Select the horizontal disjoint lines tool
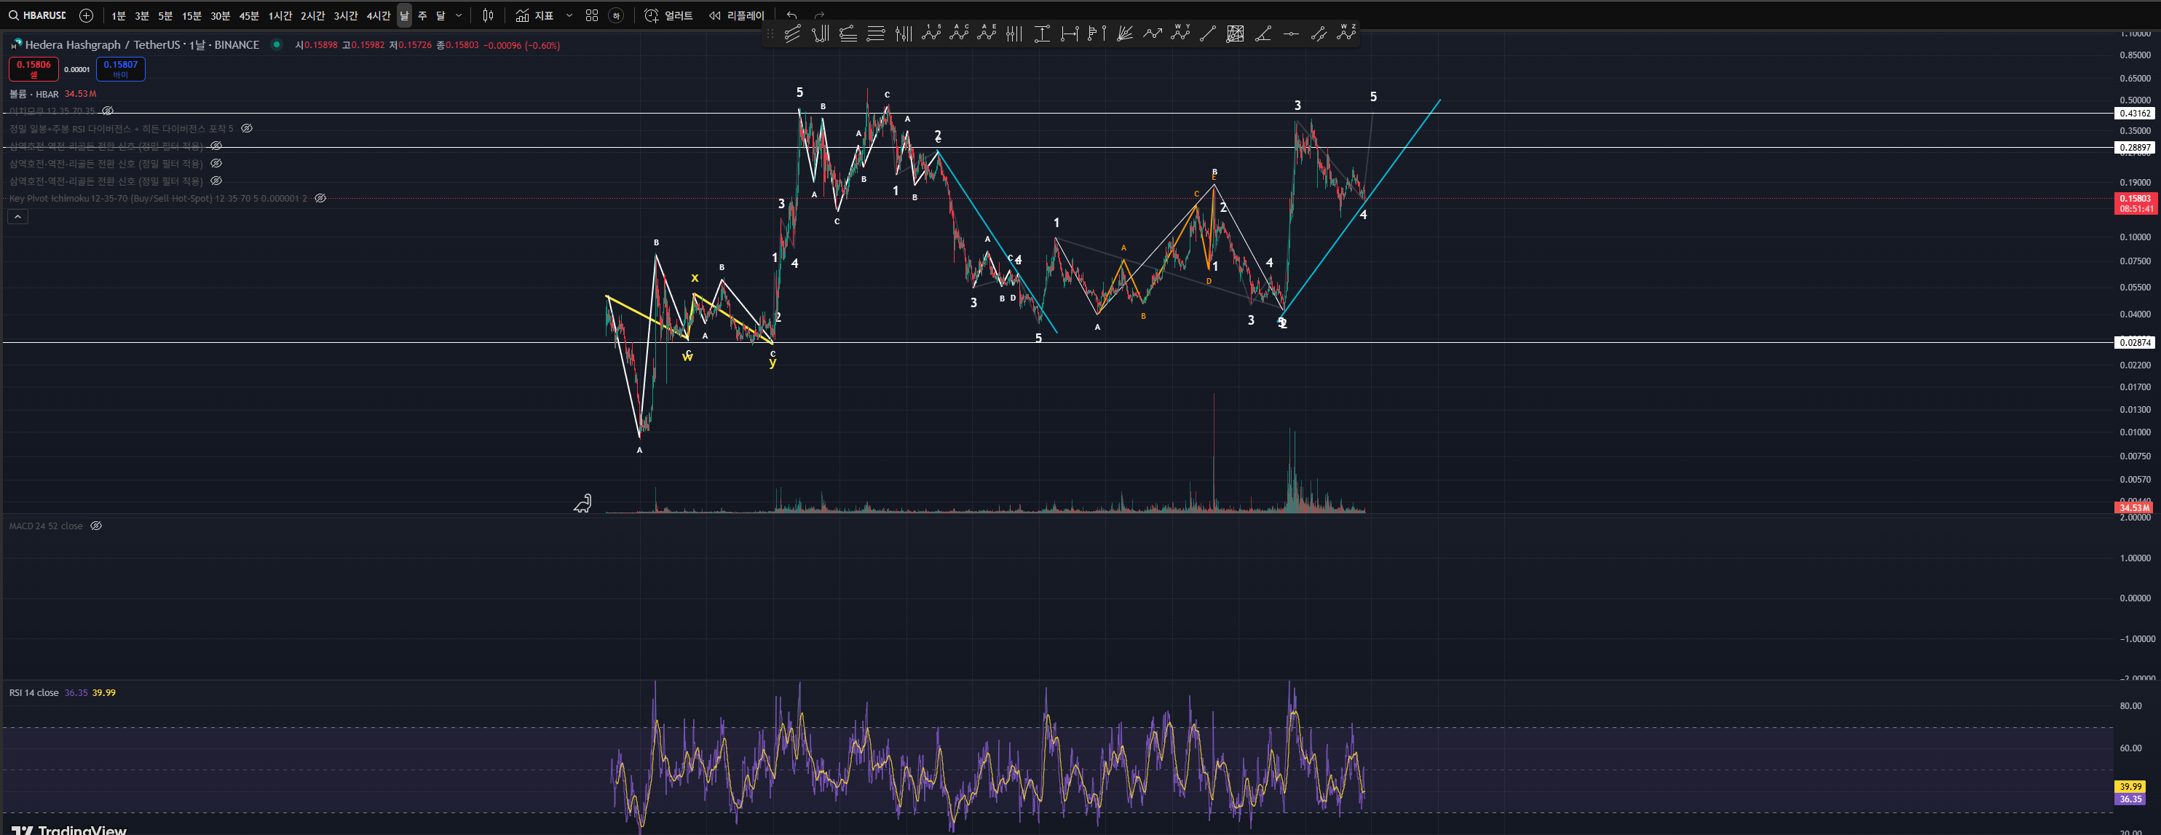 [x=876, y=33]
